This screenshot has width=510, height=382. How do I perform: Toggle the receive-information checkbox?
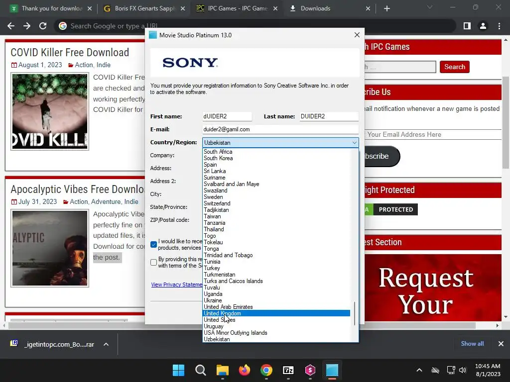153,244
